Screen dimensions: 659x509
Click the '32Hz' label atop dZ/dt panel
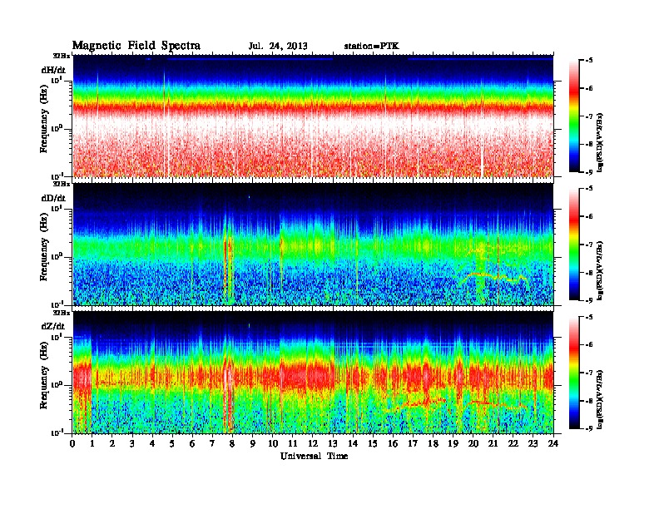point(62,313)
